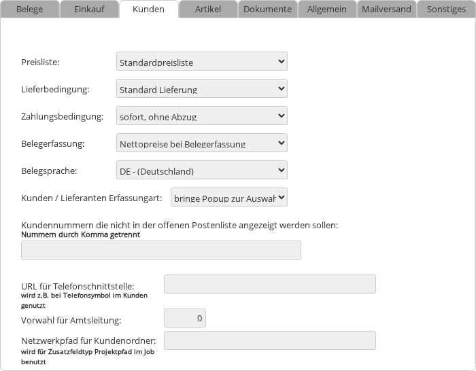Open the Dokumente tab
This screenshot has width=476, height=371.
click(267, 10)
